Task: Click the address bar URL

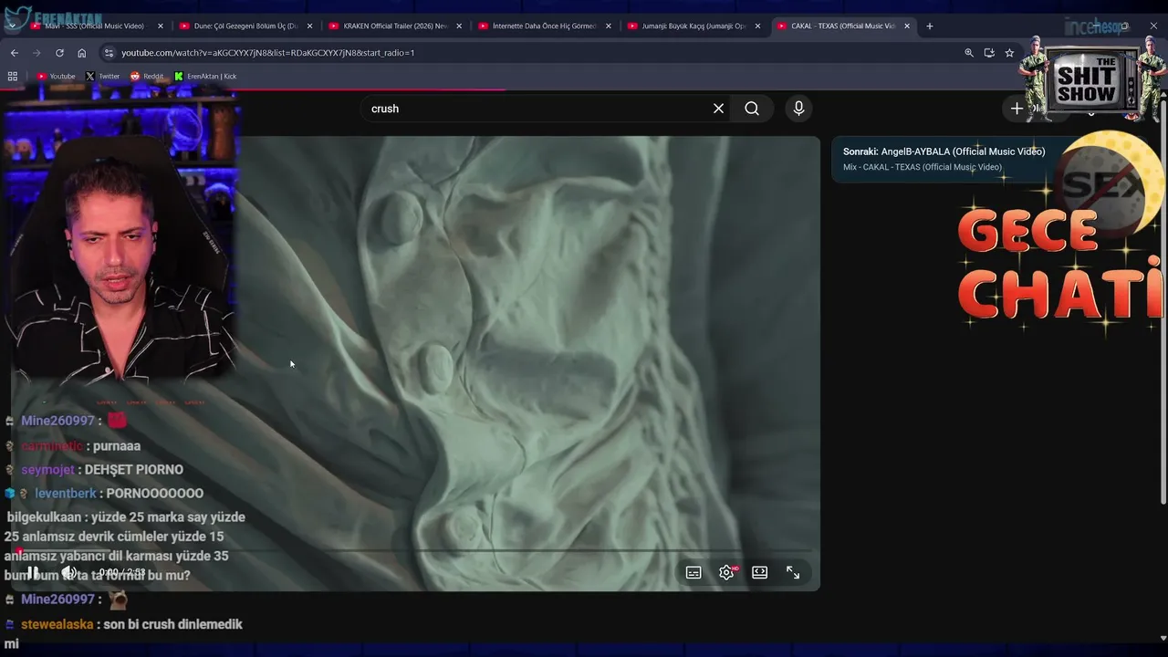Action: (268, 53)
